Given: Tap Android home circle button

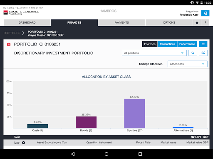Looking at the screenshot, I should point(106,154).
